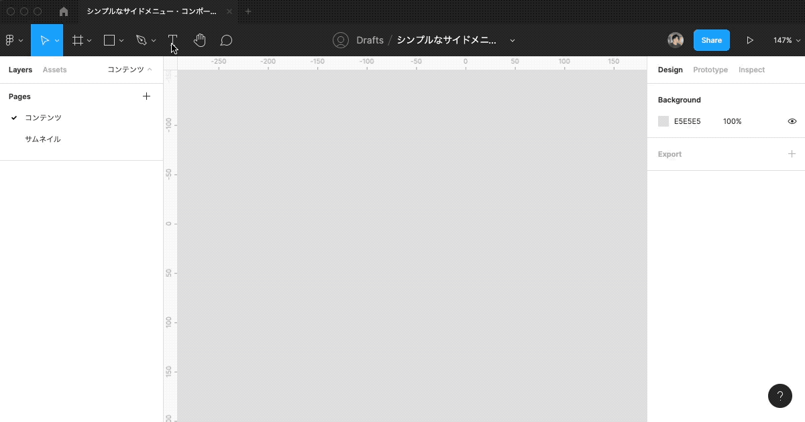Select the Pen tool
This screenshot has width=805, height=422.
click(x=141, y=40)
